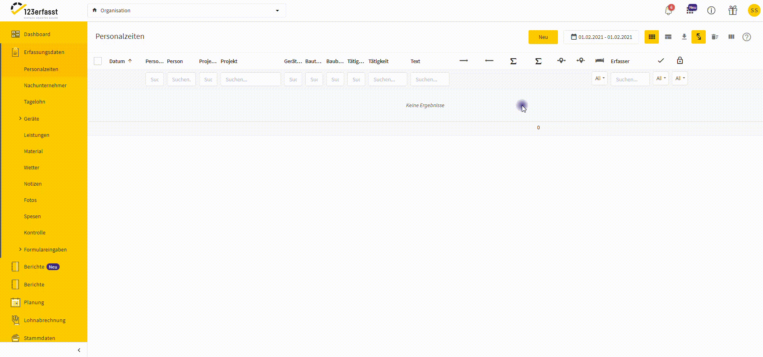Switch to grid table view
The image size is (763, 357).
pos(652,37)
